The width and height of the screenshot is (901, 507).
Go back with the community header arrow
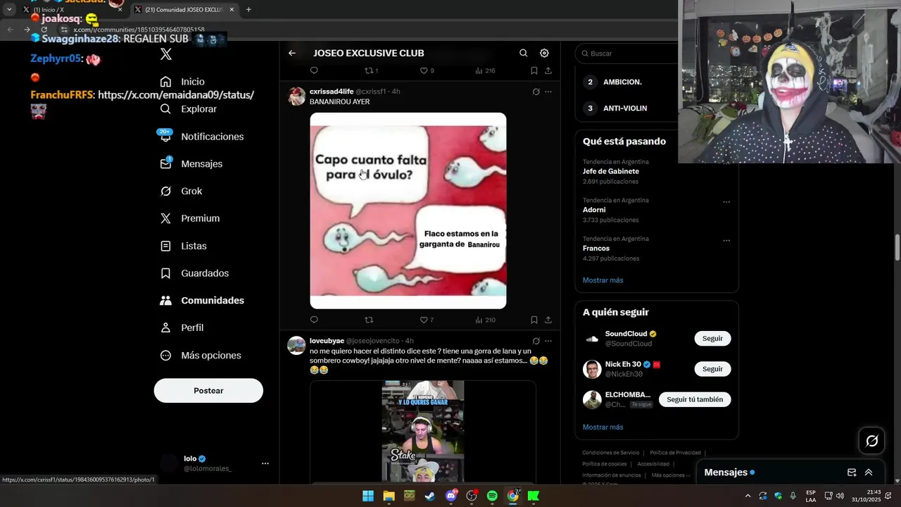coord(292,53)
